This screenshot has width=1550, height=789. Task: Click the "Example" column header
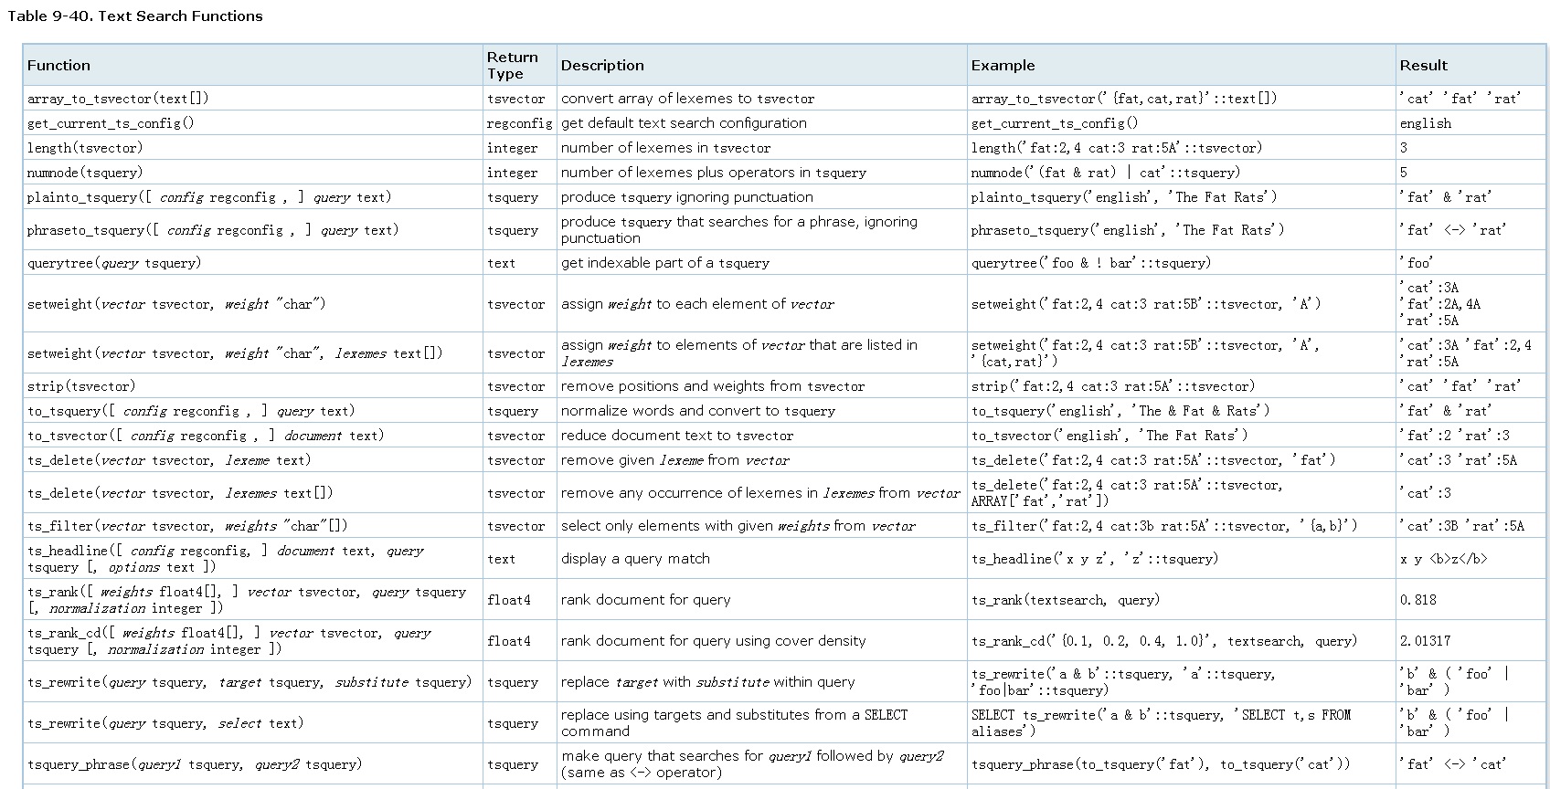coord(1003,66)
